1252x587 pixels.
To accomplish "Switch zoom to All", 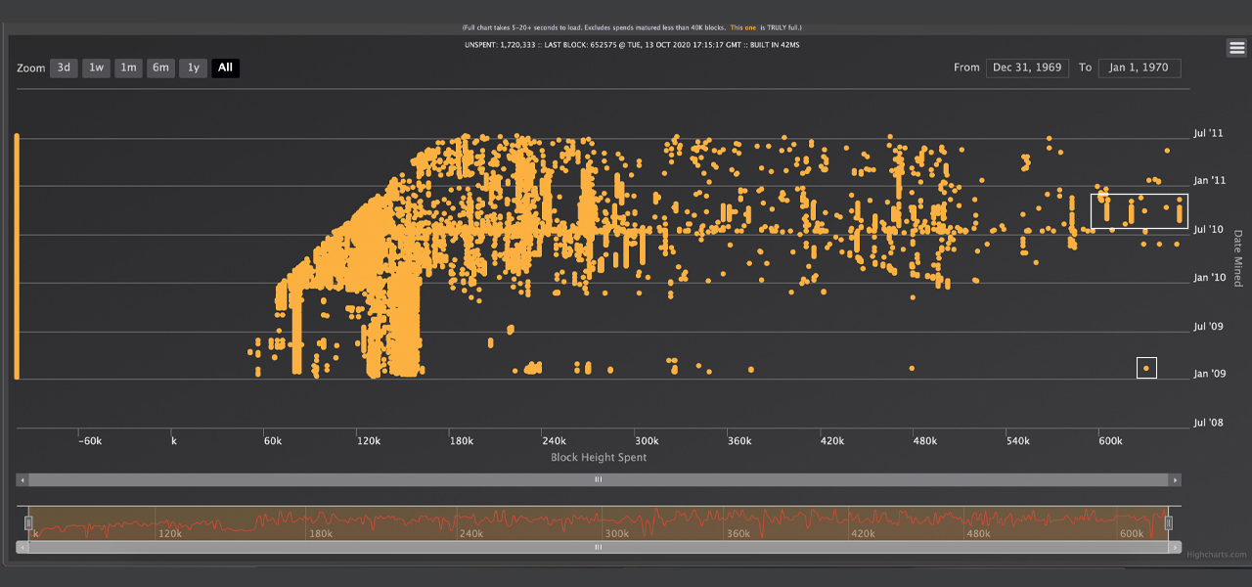I will (x=225, y=68).
